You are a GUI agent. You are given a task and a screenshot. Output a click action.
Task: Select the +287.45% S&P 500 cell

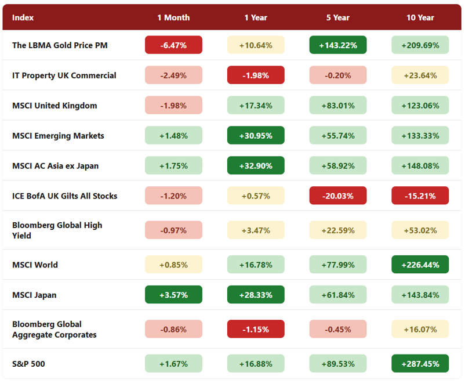(x=420, y=363)
